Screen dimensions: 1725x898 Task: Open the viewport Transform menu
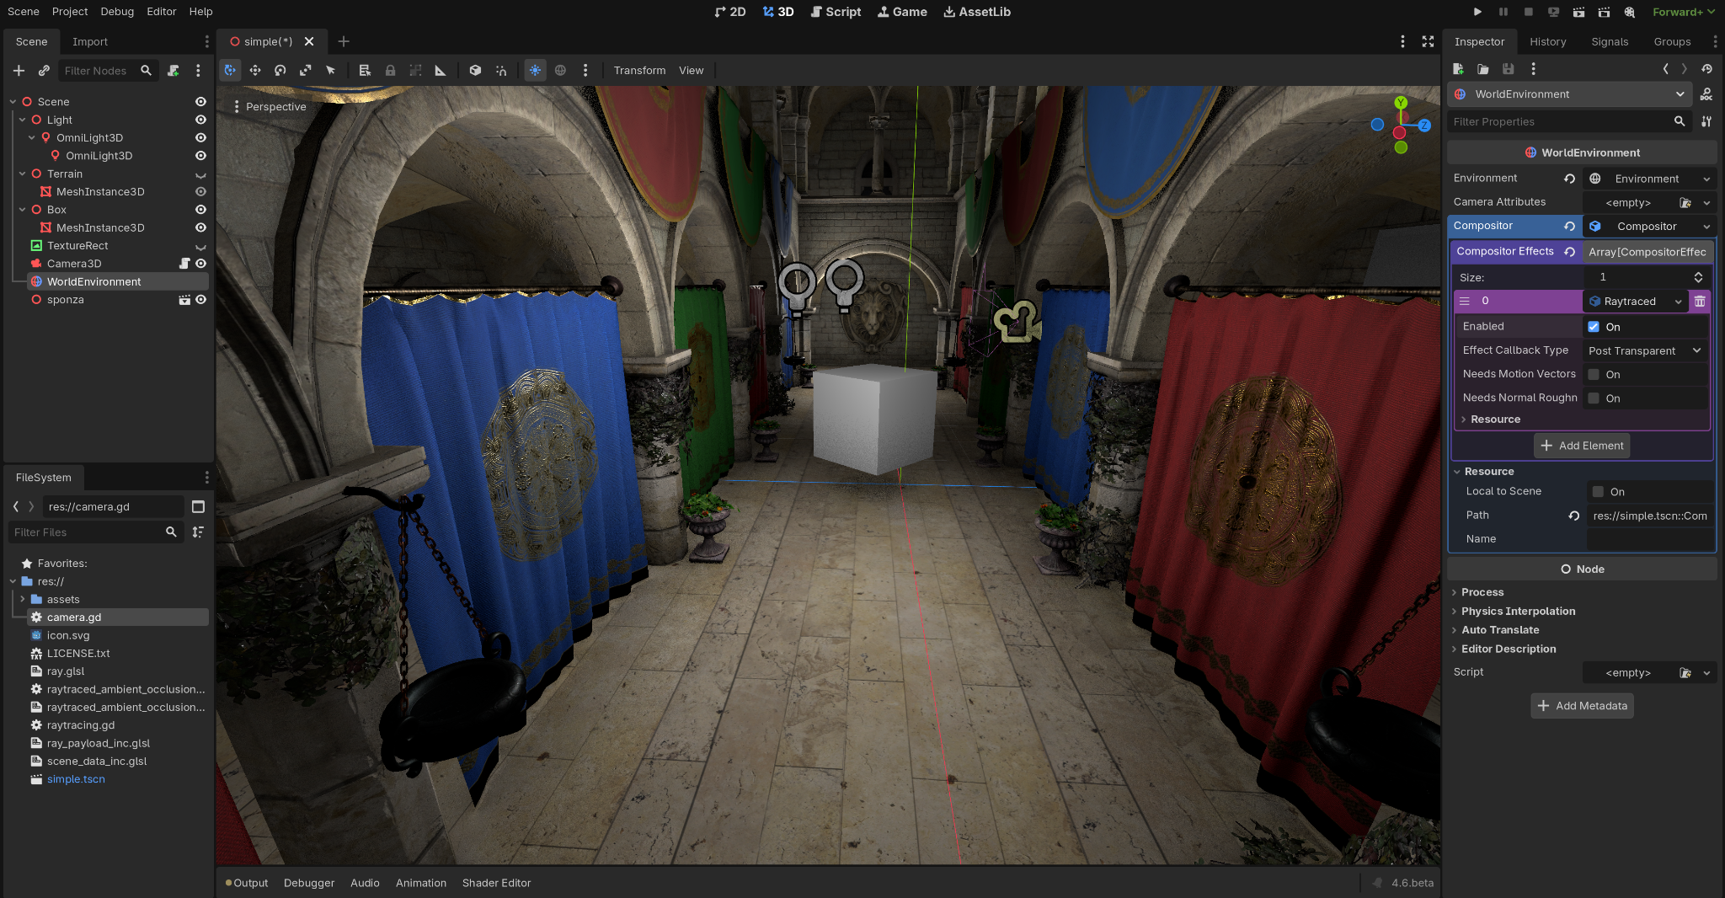(x=639, y=71)
